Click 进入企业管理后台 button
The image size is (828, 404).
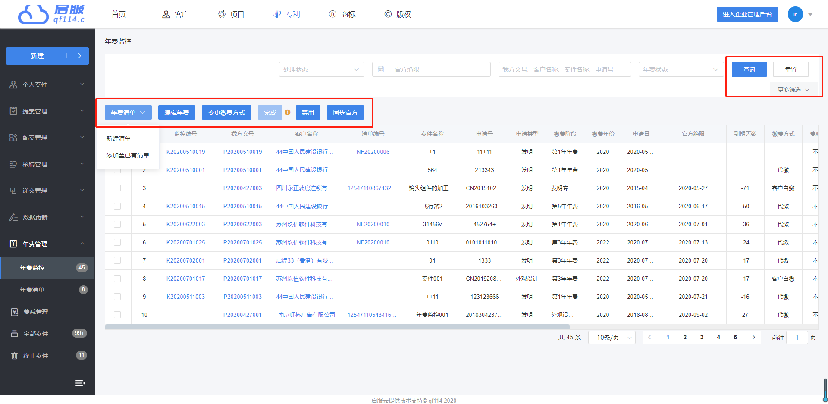[x=747, y=14]
